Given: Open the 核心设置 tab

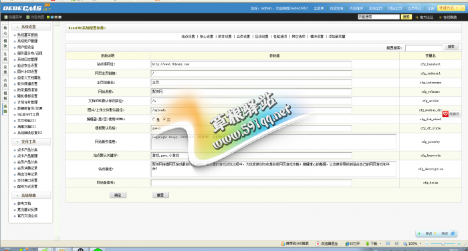Looking at the screenshot, I should [207, 36].
